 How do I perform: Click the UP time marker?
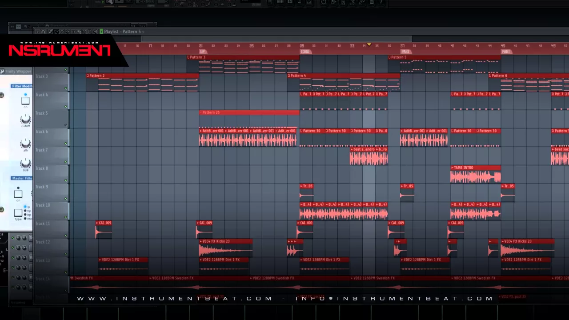pos(202,52)
